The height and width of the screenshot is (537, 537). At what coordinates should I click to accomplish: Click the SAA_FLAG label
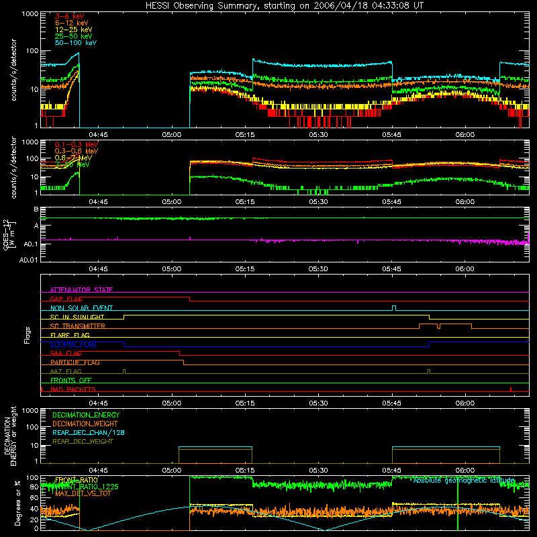click(66, 353)
